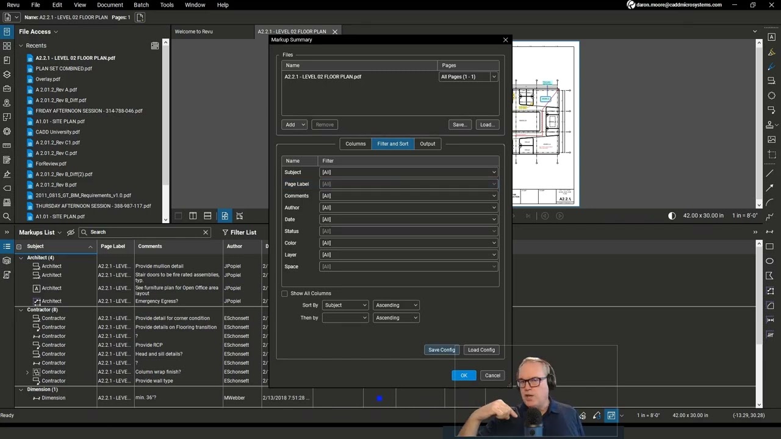
Task: Select the Pen tool in right toolbar
Action: (x=772, y=66)
